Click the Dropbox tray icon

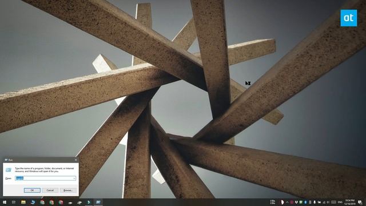(x=296, y=202)
